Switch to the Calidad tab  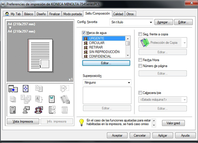click(118, 14)
